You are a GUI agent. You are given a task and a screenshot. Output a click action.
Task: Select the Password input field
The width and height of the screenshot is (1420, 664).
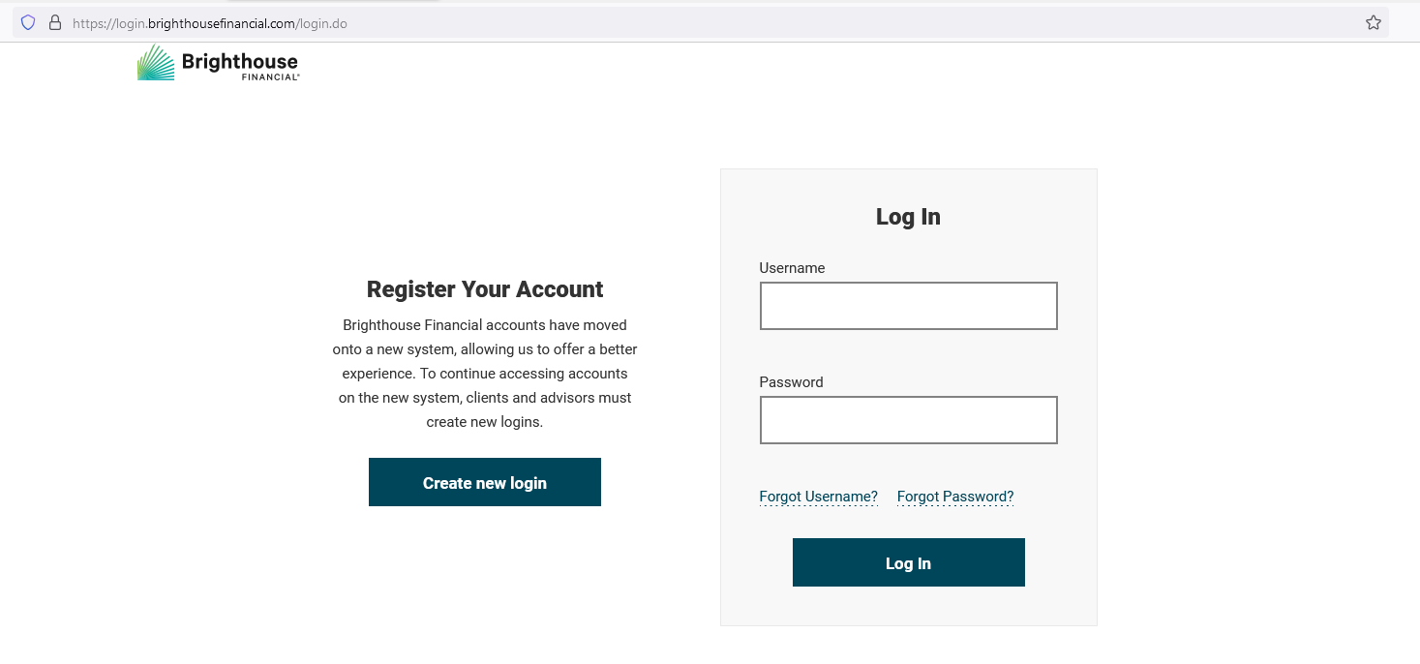tap(908, 419)
